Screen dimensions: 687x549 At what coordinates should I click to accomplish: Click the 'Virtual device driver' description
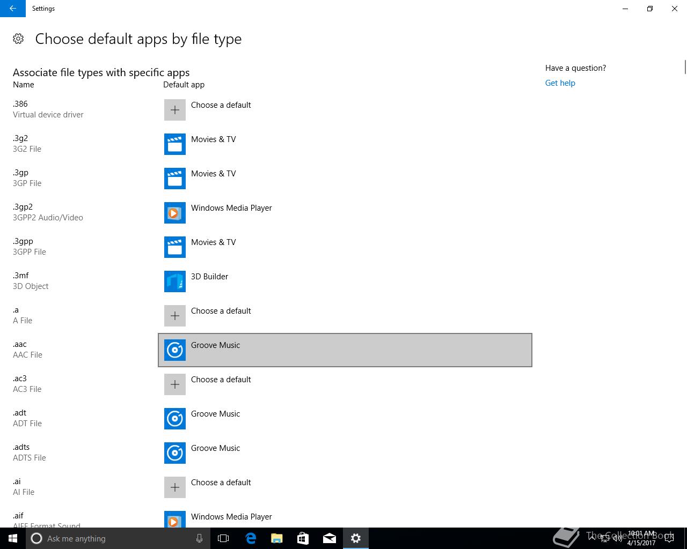(x=48, y=115)
